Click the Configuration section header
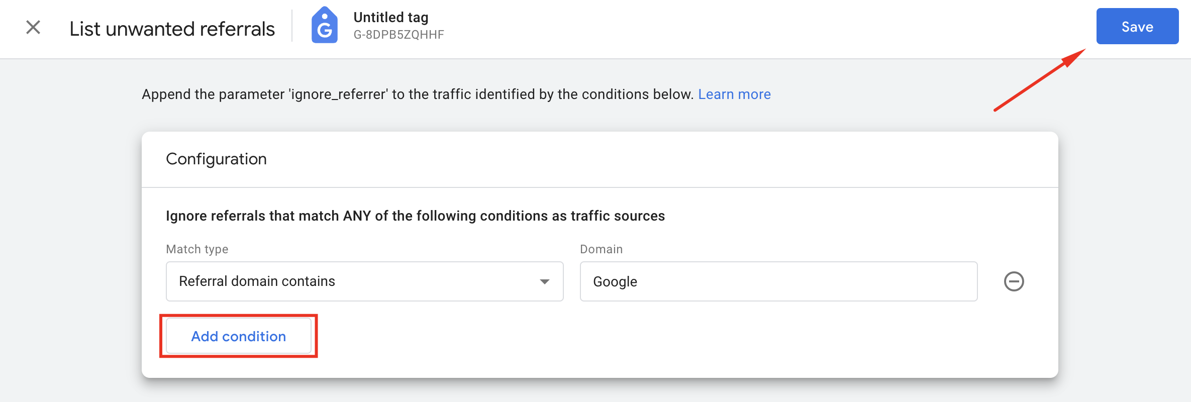The height and width of the screenshot is (402, 1191). 216,159
